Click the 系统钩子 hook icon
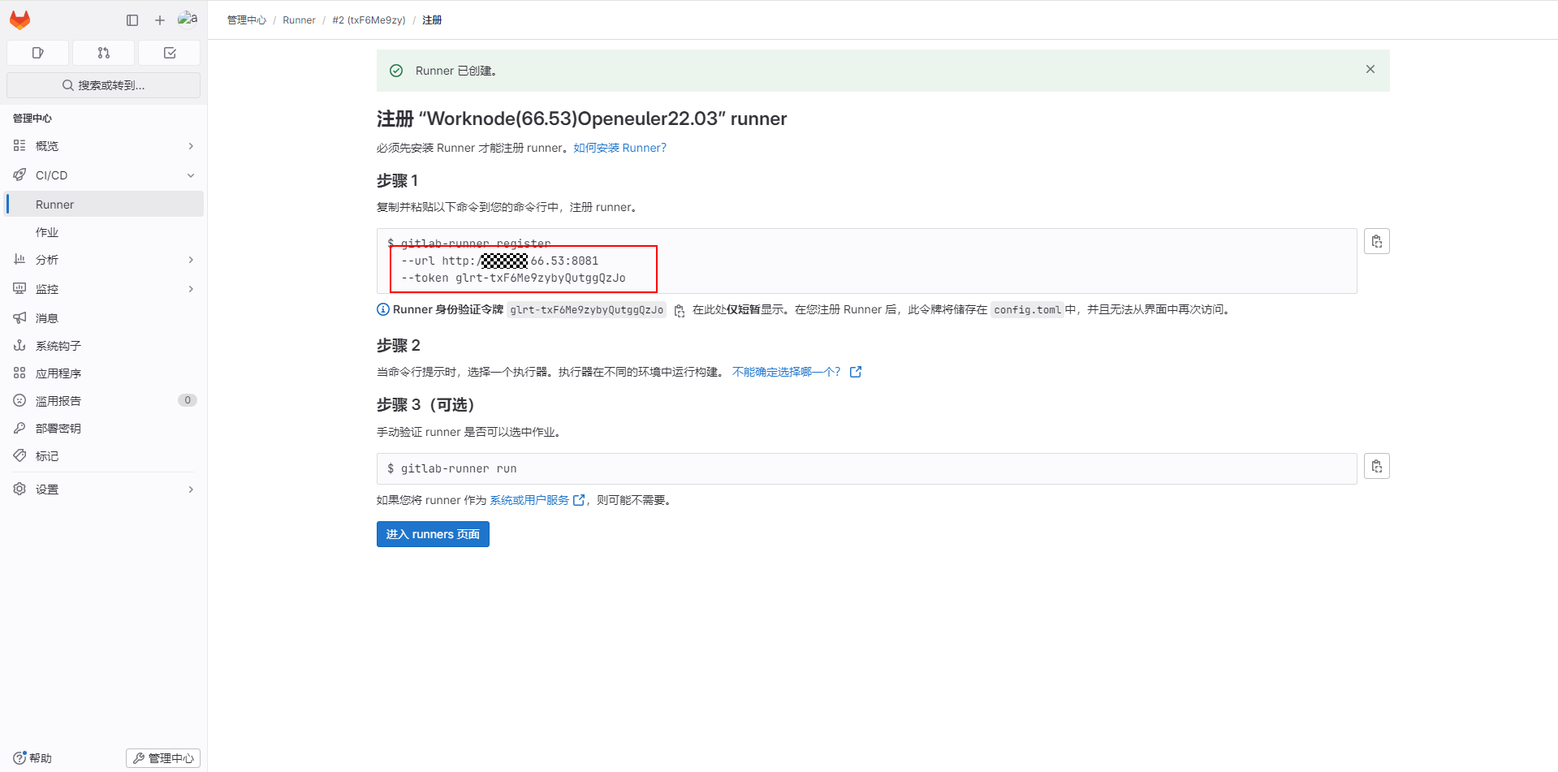Image resolution: width=1558 pixels, height=772 pixels. [19, 346]
